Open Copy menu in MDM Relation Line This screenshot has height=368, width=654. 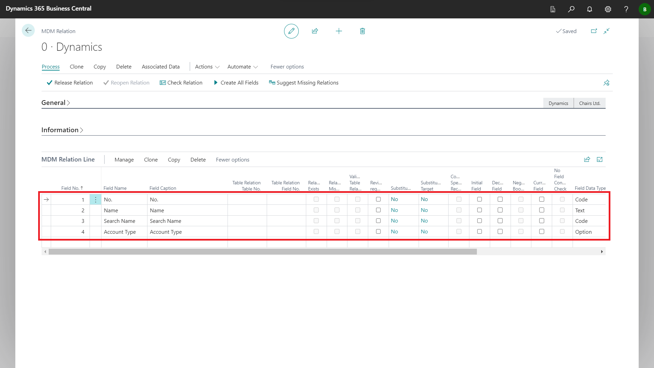point(174,160)
